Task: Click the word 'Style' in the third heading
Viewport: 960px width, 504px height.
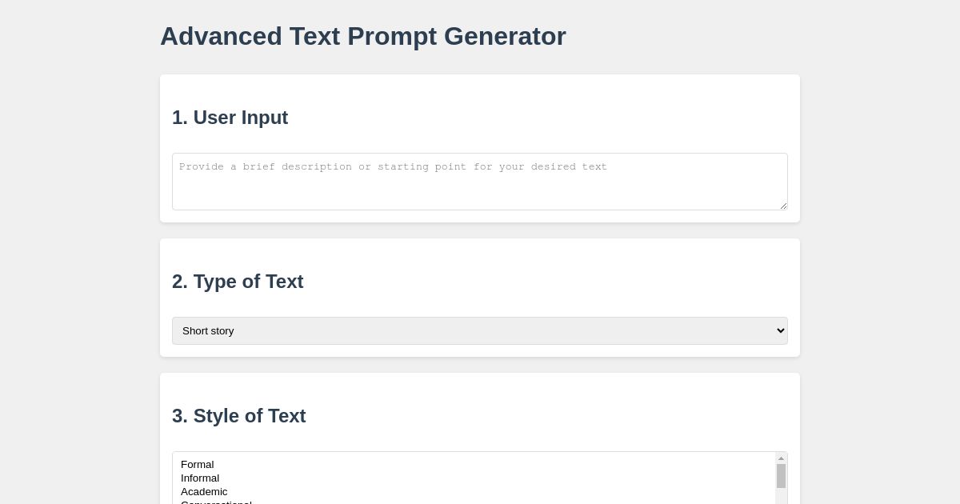Action: pyautogui.click(x=217, y=416)
